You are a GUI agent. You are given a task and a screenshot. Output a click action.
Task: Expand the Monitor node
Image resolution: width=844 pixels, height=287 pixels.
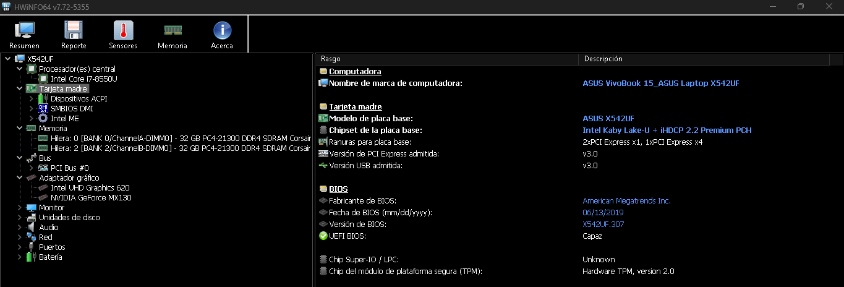tap(20, 207)
